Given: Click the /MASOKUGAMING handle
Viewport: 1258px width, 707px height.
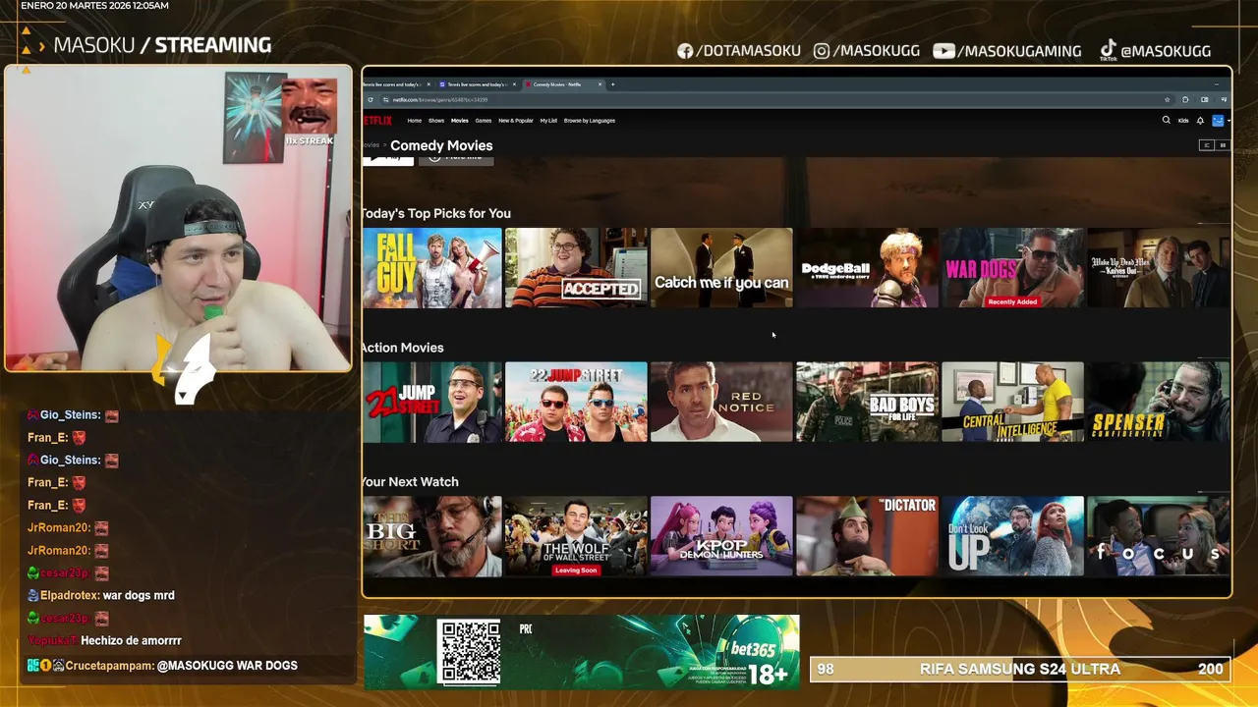Looking at the screenshot, I should (1019, 51).
